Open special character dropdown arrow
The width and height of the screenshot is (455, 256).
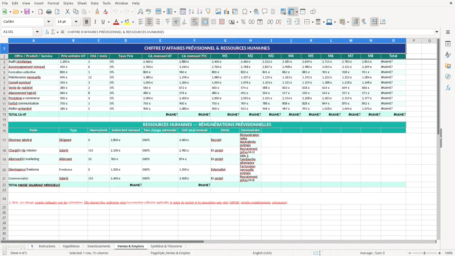coord(250,12)
